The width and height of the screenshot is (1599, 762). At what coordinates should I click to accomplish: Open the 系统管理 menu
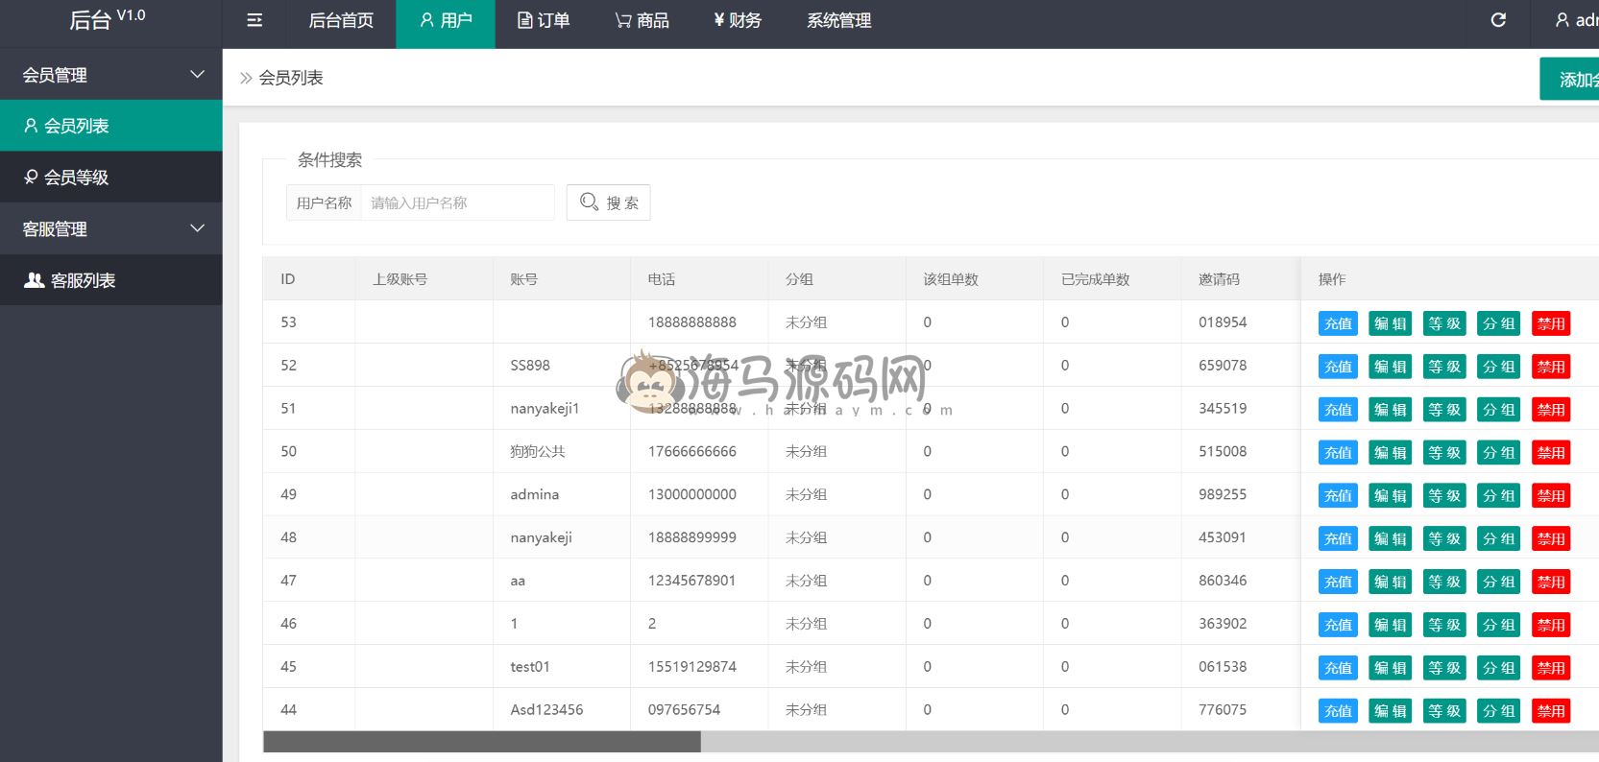coord(838,20)
